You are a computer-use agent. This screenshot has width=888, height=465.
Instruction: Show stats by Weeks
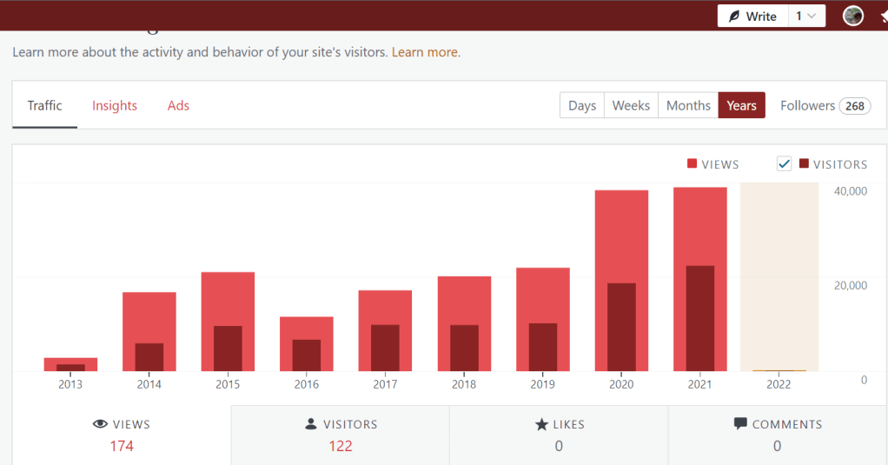(x=631, y=105)
